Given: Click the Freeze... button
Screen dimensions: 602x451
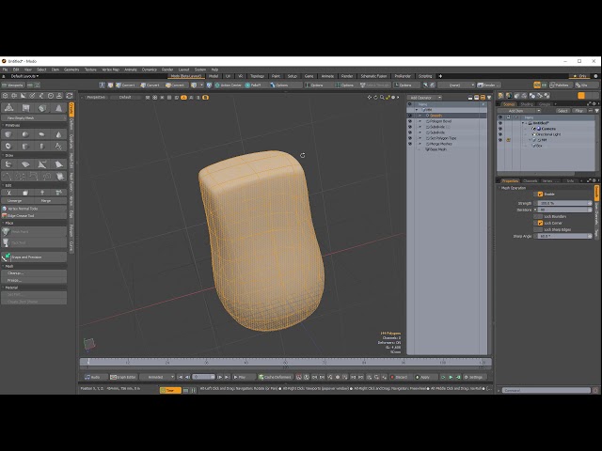Looking at the screenshot, I should tap(34, 280).
